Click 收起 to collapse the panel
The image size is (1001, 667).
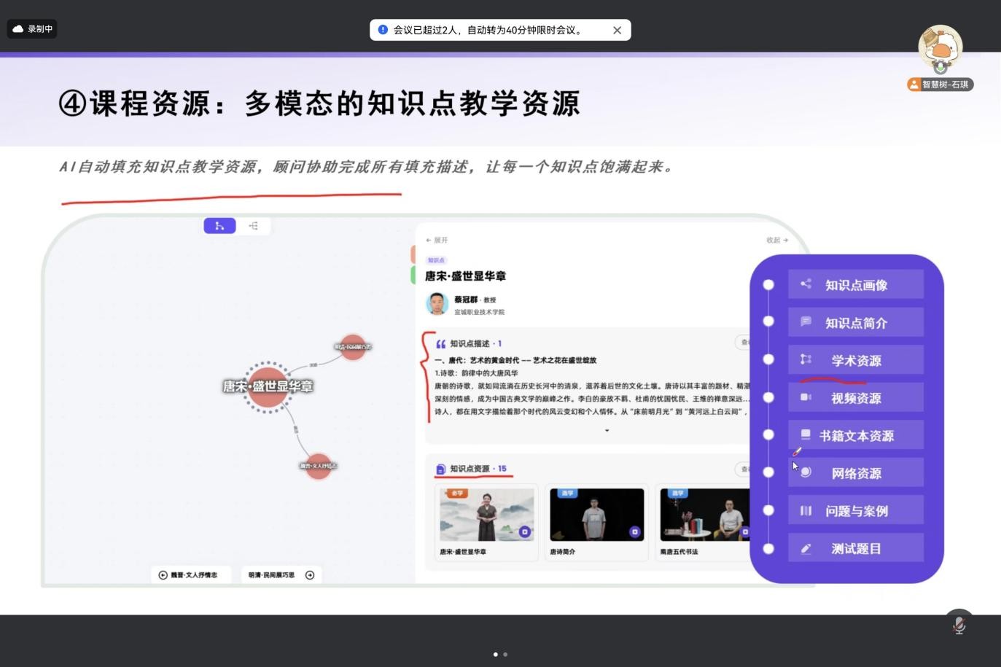(776, 240)
